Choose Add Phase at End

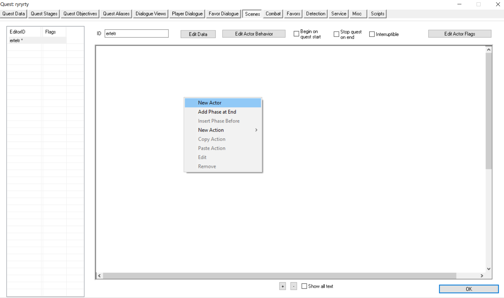217,112
